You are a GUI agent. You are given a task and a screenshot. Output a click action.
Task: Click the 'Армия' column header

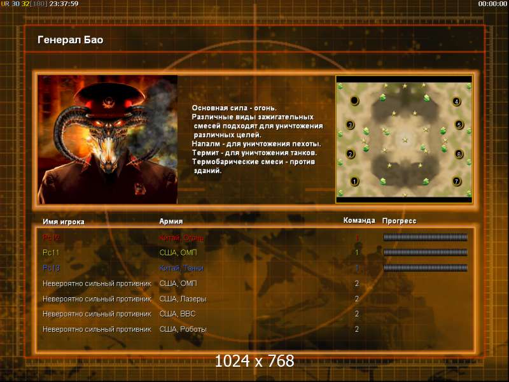point(171,221)
